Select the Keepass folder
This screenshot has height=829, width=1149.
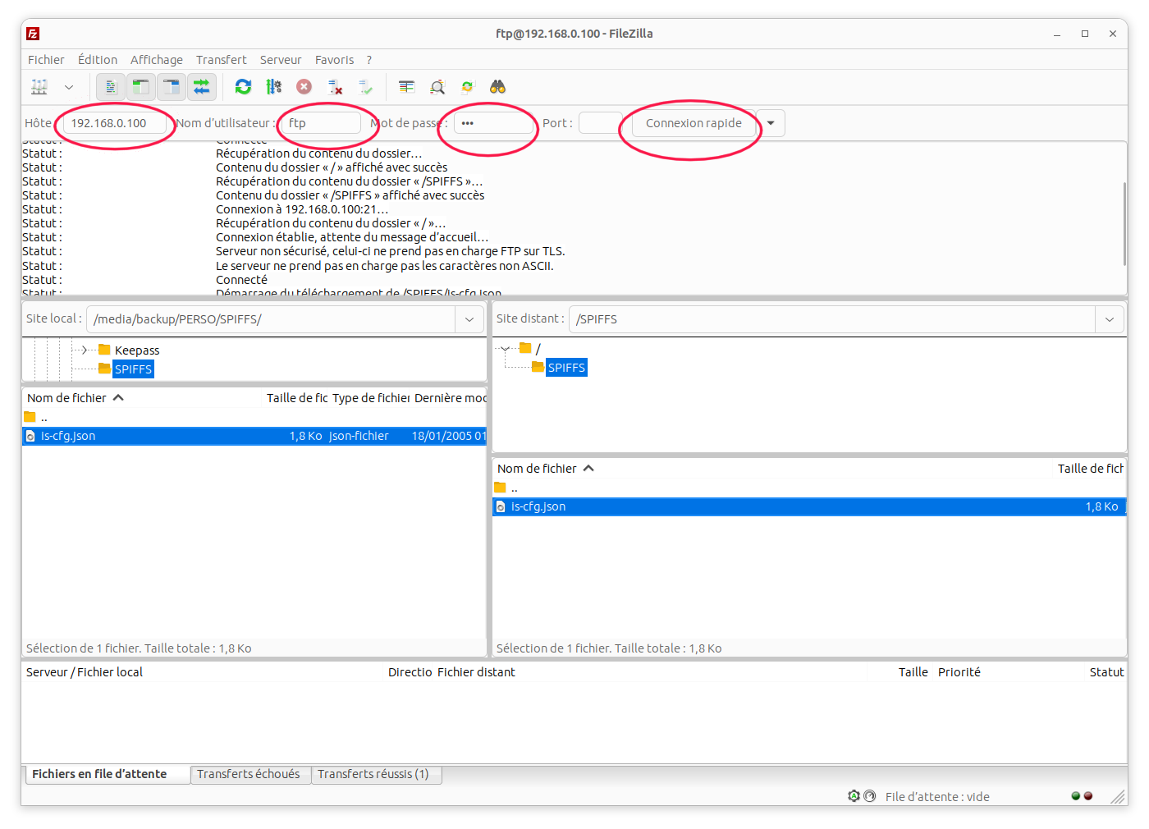(137, 350)
